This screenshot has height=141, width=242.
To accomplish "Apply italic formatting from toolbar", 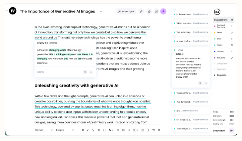I will coord(88,130).
